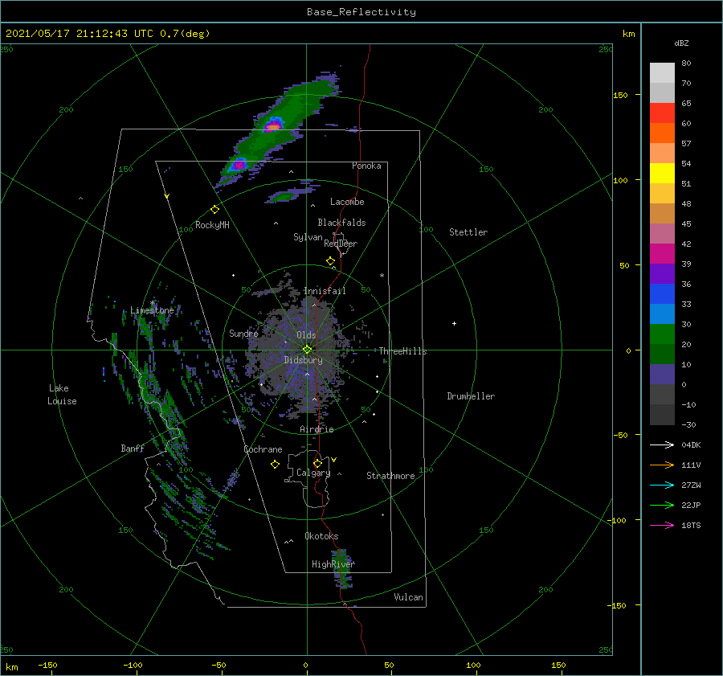Click the Innisfail town label
Screen dimensions: 723x676
tap(325, 291)
